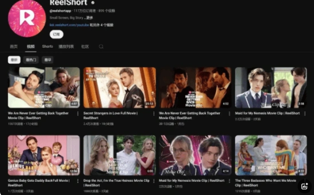Click title 'Maid for My Nemesis Movie Clip' in top row
The width and height of the screenshot is (314, 195).
(x=267, y=113)
